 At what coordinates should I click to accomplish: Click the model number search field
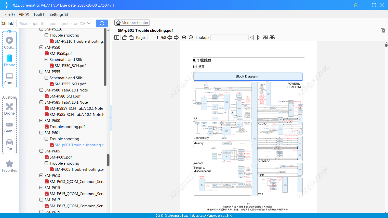[x=52, y=23]
